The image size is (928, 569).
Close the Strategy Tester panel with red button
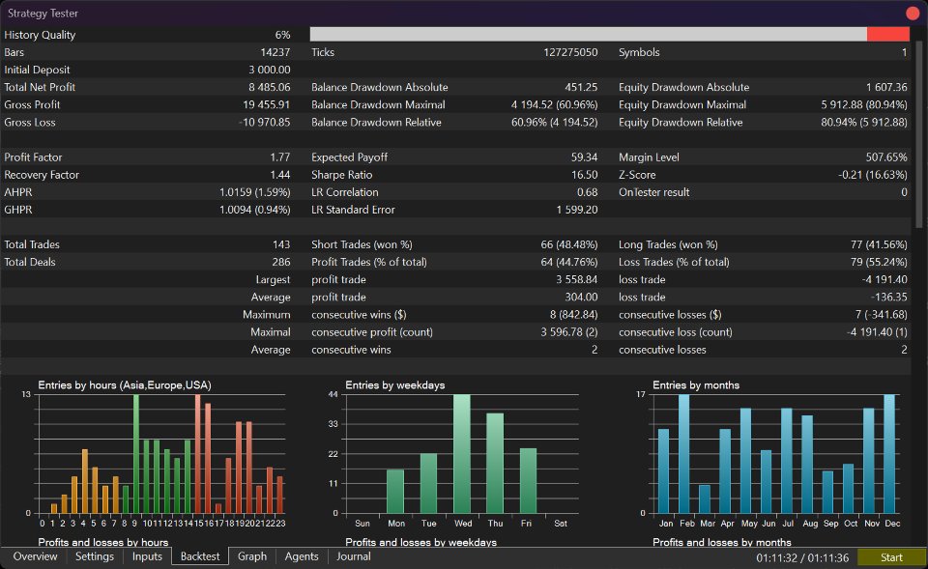(913, 13)
